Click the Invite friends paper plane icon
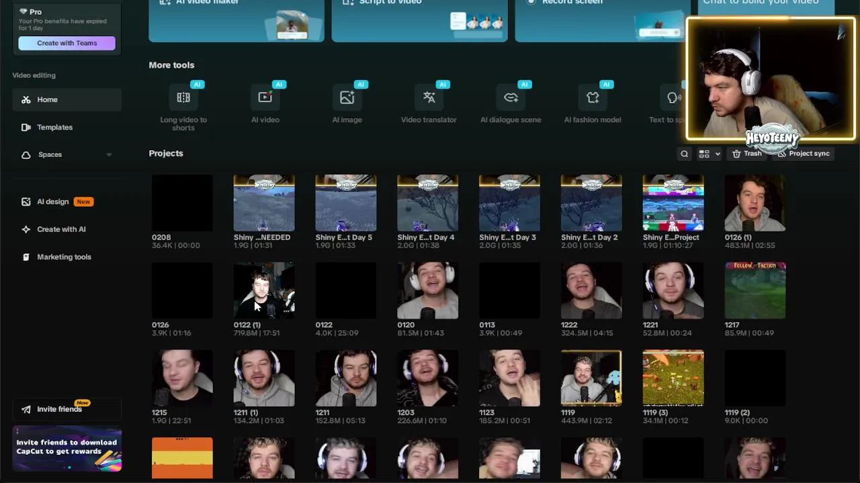Screen dimensions: 860x483 click(26, 409)
